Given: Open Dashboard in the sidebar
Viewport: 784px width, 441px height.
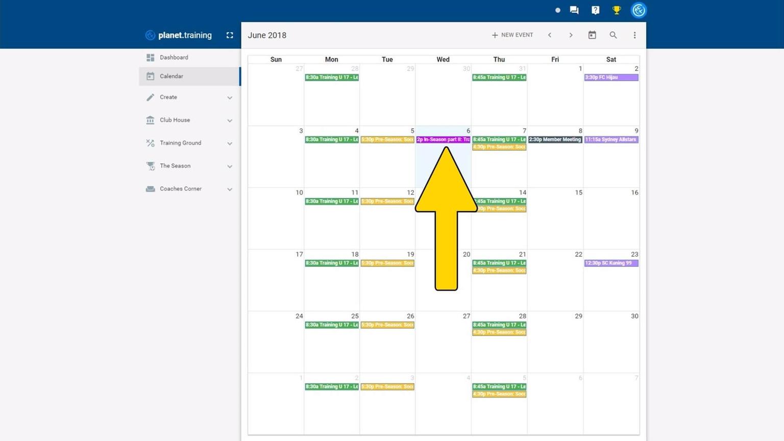Looking at the screenshot, I should pyautogui.click(x=174, y=58).
